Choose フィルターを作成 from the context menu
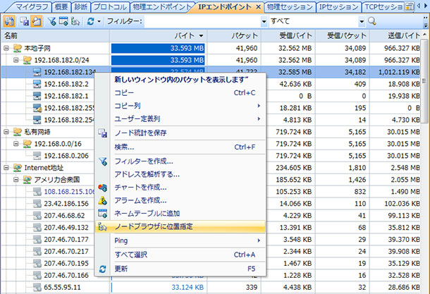430x294 pixels. (x=143, y=161)
